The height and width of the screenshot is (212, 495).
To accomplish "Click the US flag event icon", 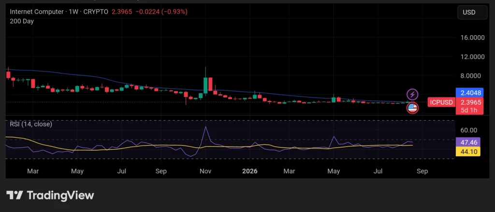I will 412,108.
